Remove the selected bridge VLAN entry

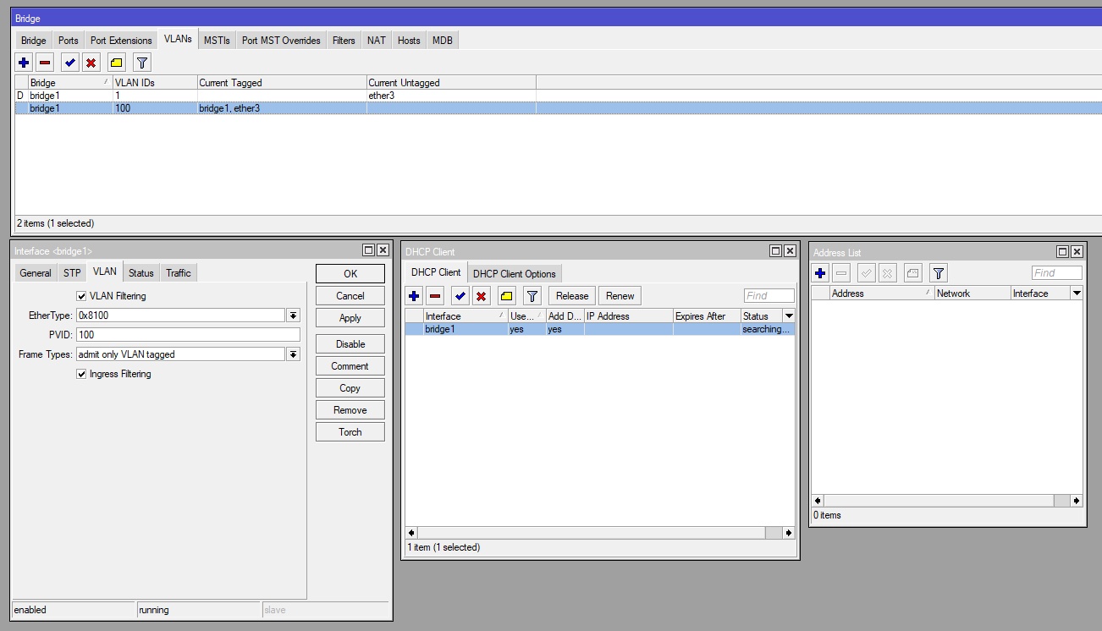click(46, 63)
